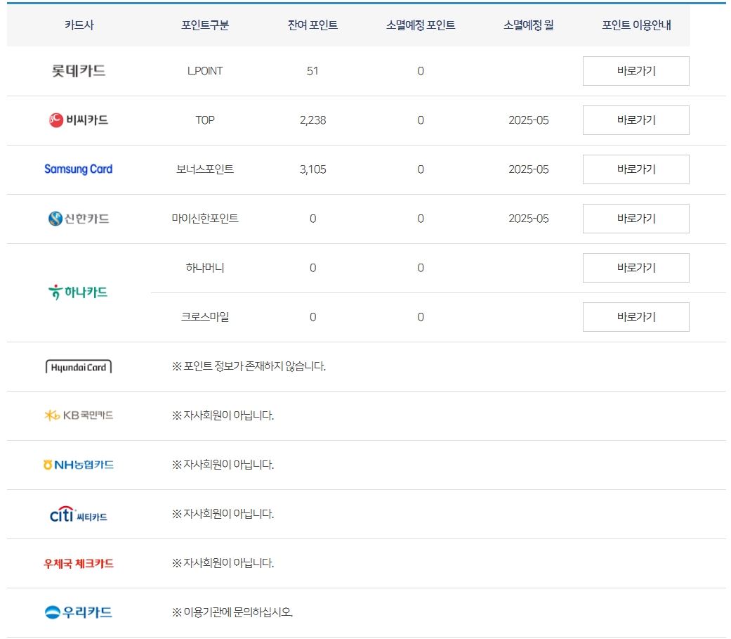
Task: Click the 우체국 체크카드 logo
Action: point(79,563)
